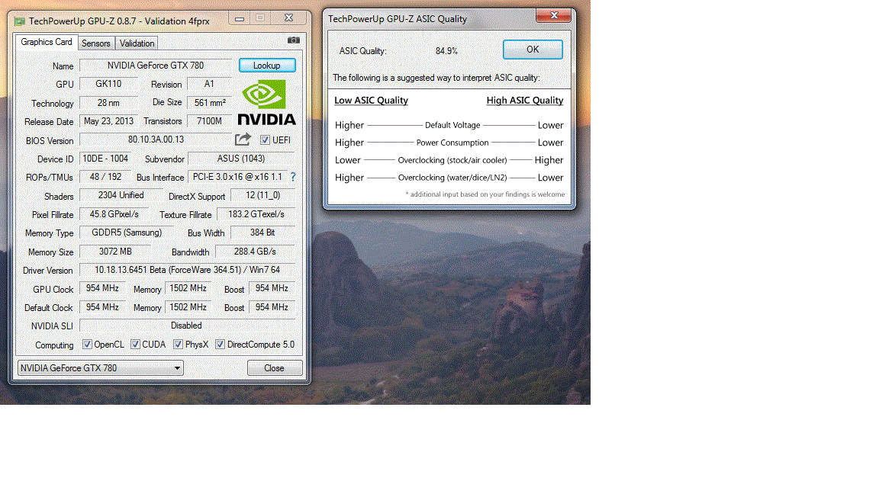
Task: Click the Name field showing GeForce GTX 780
Action: coord(156,66)
